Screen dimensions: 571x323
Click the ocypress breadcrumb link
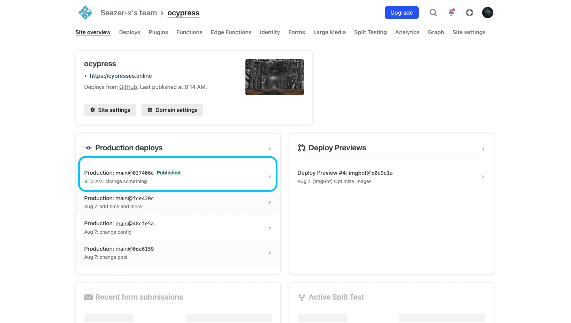point(183,13)
